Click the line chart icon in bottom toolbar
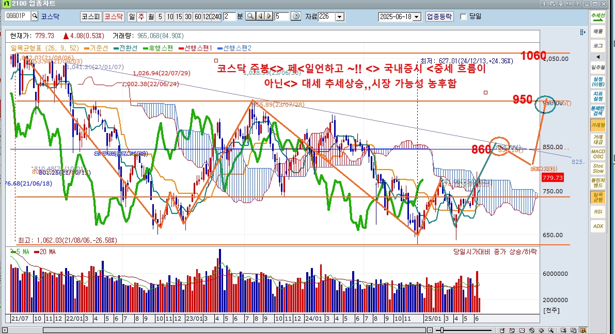Image resolution: width=615 pixels, height=334 pixels. pyautogui.click(x=522, y=330)
